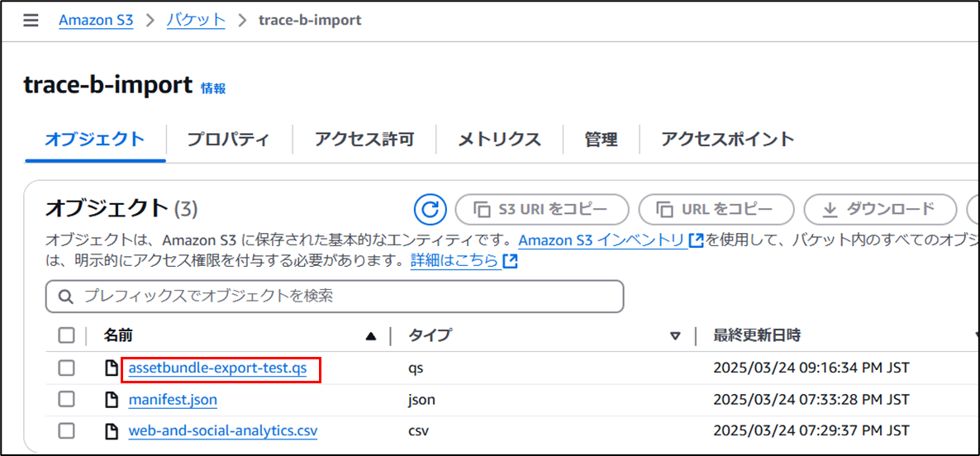This screenshot has height=456, width=980.
Task: Check the manifest.json row checkbox
Action: pyautogui.click(x=66, y=399)
